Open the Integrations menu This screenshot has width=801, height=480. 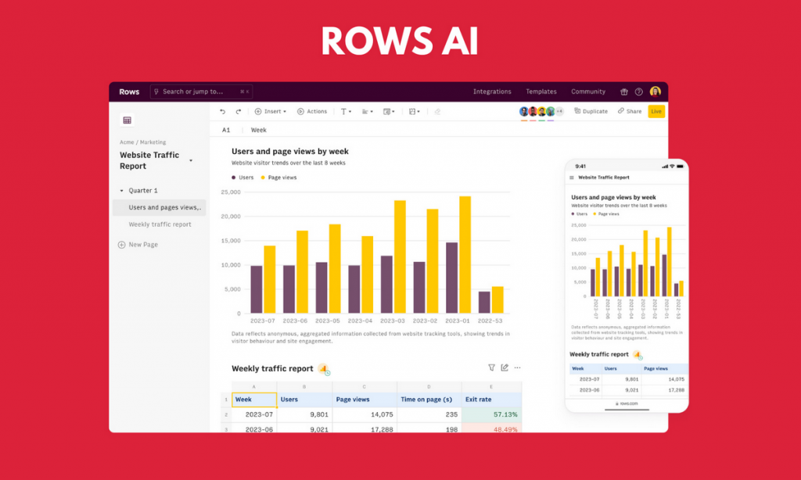(x=492, y=91)
